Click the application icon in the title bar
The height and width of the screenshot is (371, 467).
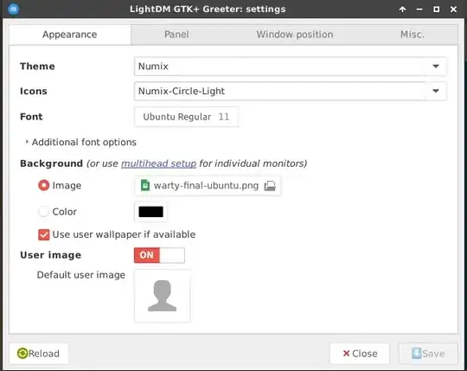[13, 9]
